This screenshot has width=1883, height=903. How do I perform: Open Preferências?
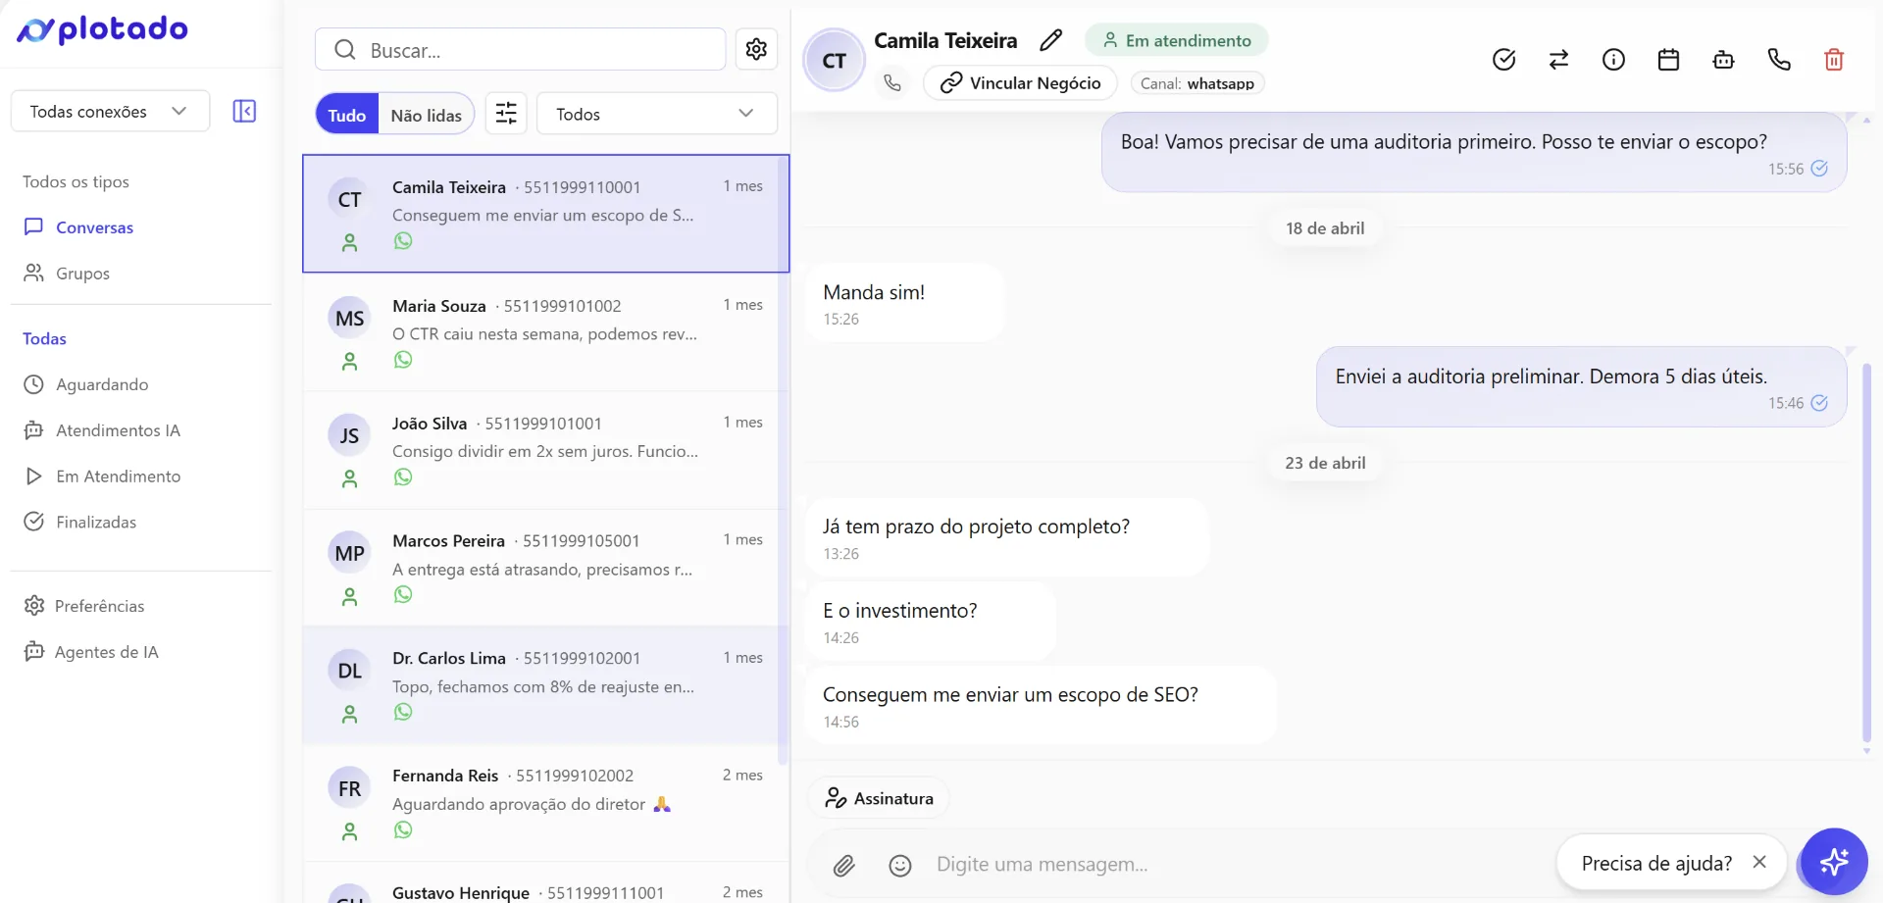99,606
